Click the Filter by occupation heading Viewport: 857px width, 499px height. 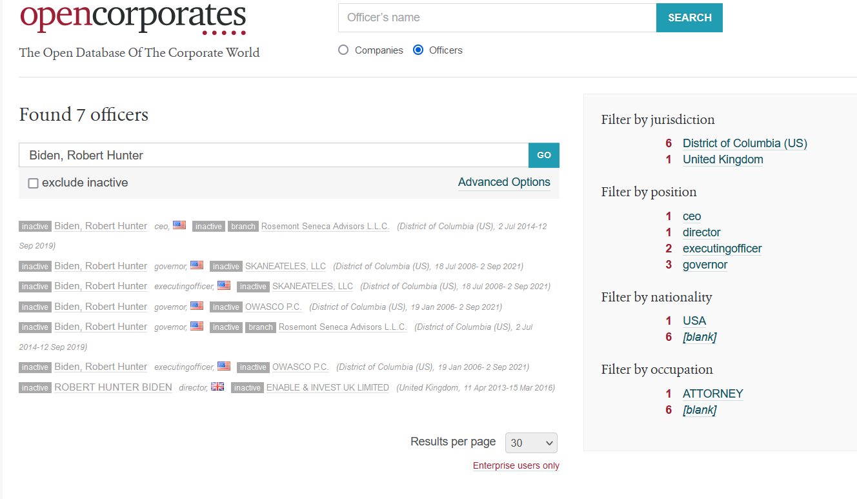pyautogui.click(x=657, y=370)
